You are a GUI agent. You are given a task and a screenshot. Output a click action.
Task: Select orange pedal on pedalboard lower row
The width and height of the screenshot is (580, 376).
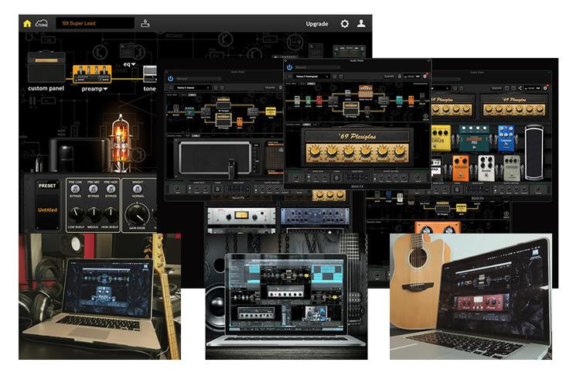(x=461, y=169)
